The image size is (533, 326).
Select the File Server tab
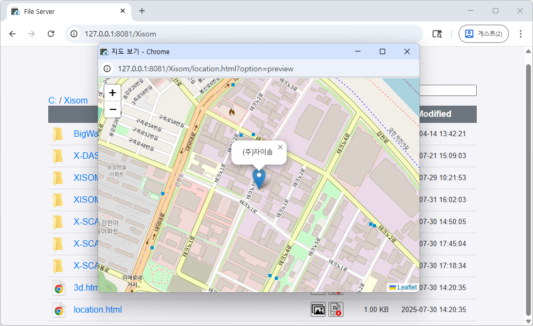[x=69, y=12]
